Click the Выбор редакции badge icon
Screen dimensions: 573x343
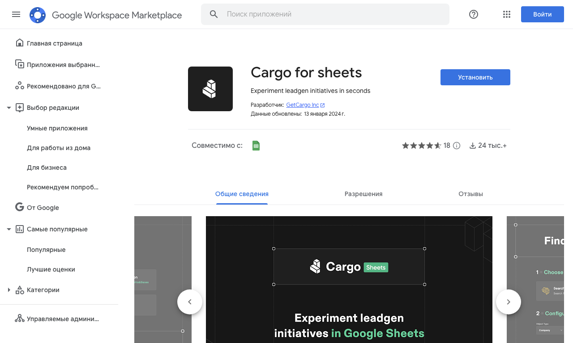pyautogui.click(x=20, y=107)
